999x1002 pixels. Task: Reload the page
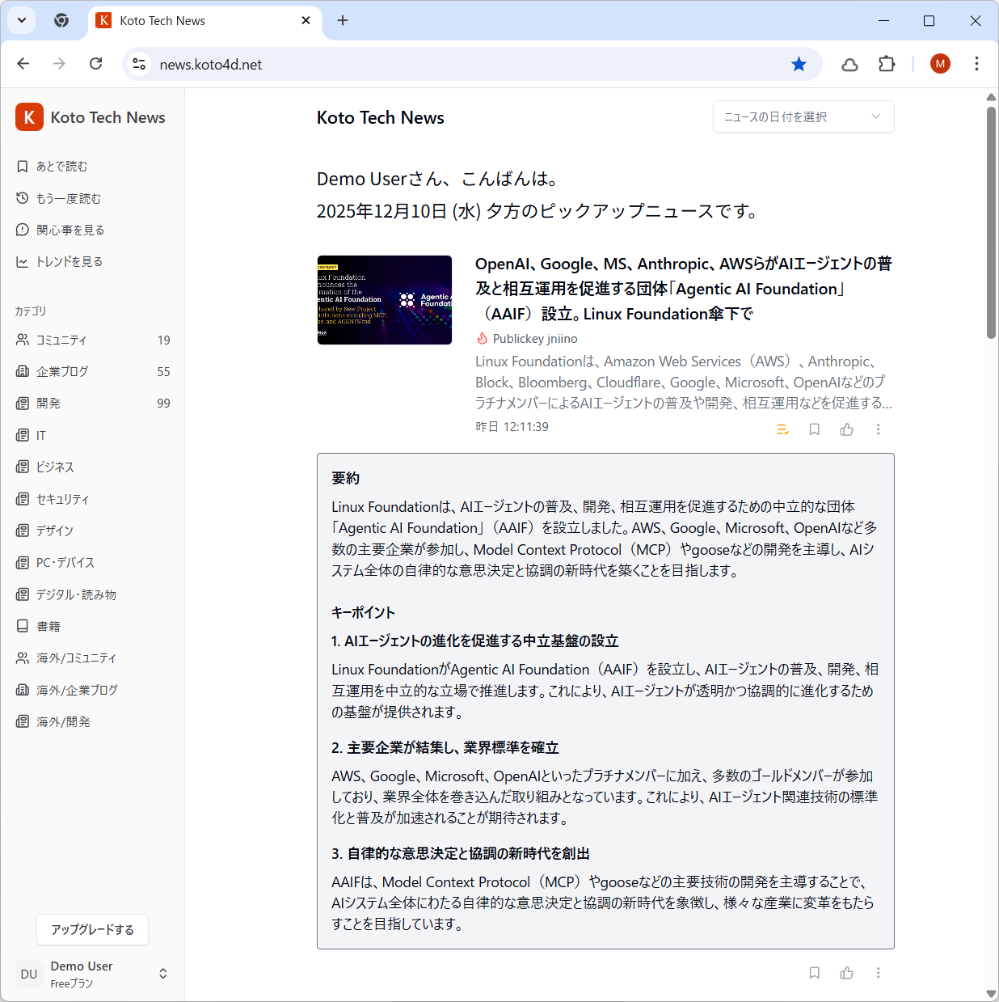(95, 64)
